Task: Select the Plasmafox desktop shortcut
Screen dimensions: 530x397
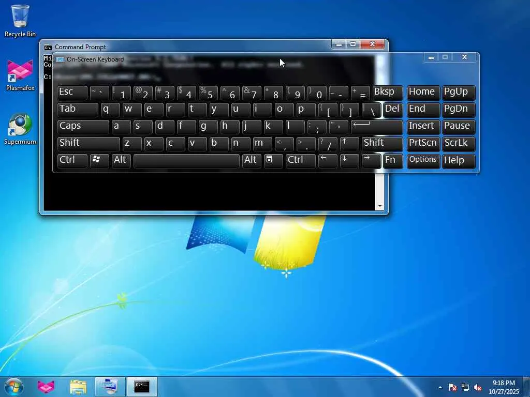Action: (20, 75)
